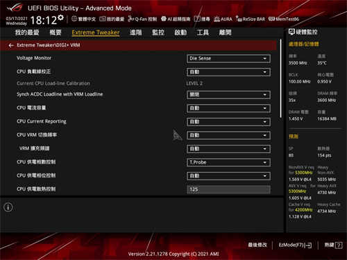Click the 125 field for CPU 供電散熱控制
Viewport: 347px width, 260px height.
[x=228, y=189]
